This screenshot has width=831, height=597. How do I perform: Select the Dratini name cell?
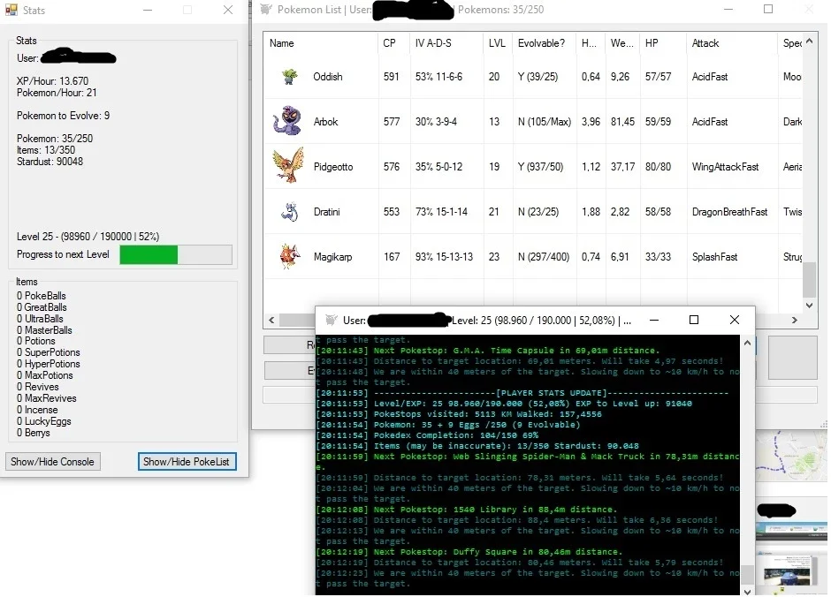pyautogui.click(x=326, y=212)
